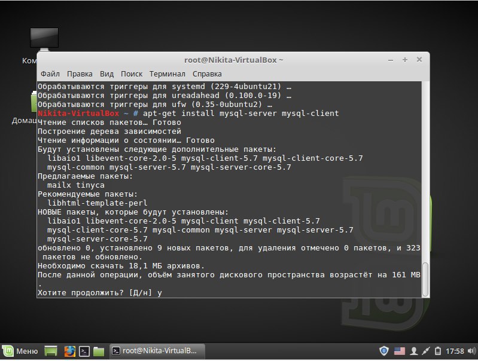Click the Computer desktop icon
The width and height of the screenshot is (478, 361).
[x=44, y=39]
